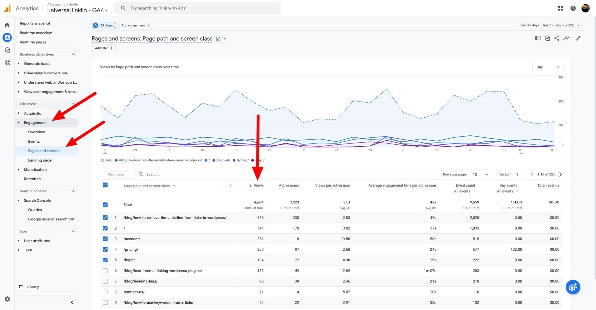The width and height of the screenshot is (596, 310).
Task: Select Landing page in the sidebar
Action: tap(40, 160)
